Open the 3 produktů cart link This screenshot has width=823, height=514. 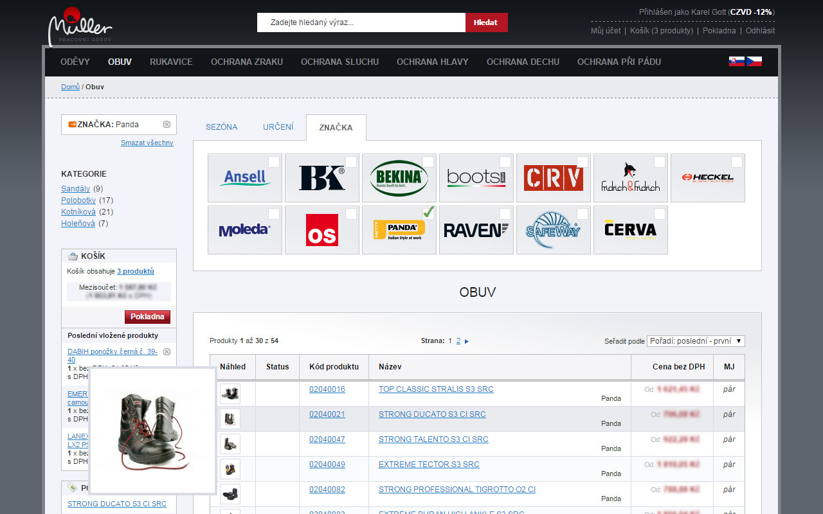(136, 271)
